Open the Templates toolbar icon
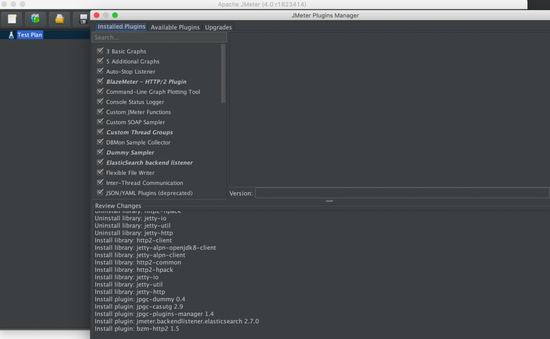Viewport: 550px width, 339px height. pyautogui.click(x=35, y=19)
